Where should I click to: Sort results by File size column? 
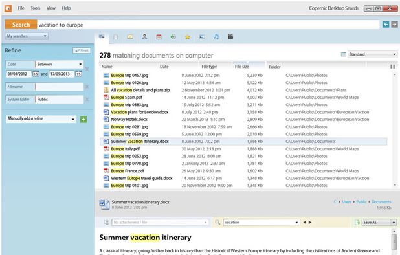pos(242,67)
